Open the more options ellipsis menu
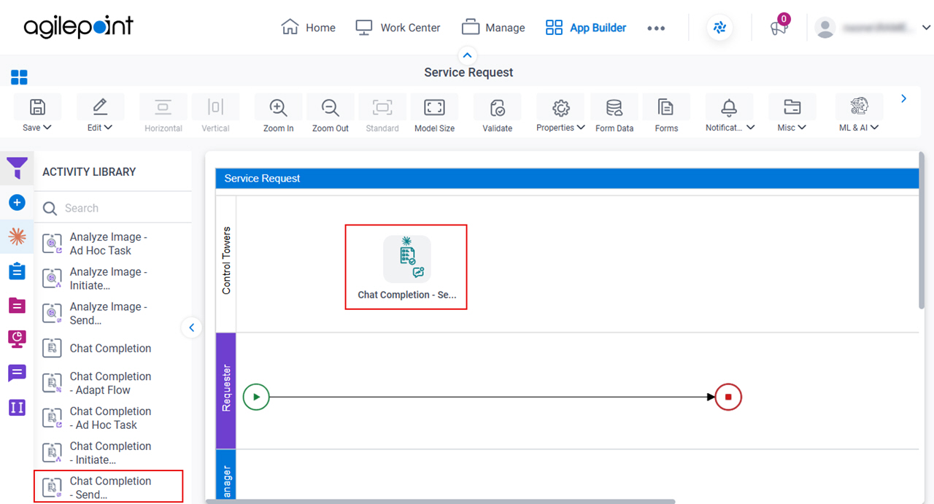Screen dimensions: 934x504 [656, 28]
